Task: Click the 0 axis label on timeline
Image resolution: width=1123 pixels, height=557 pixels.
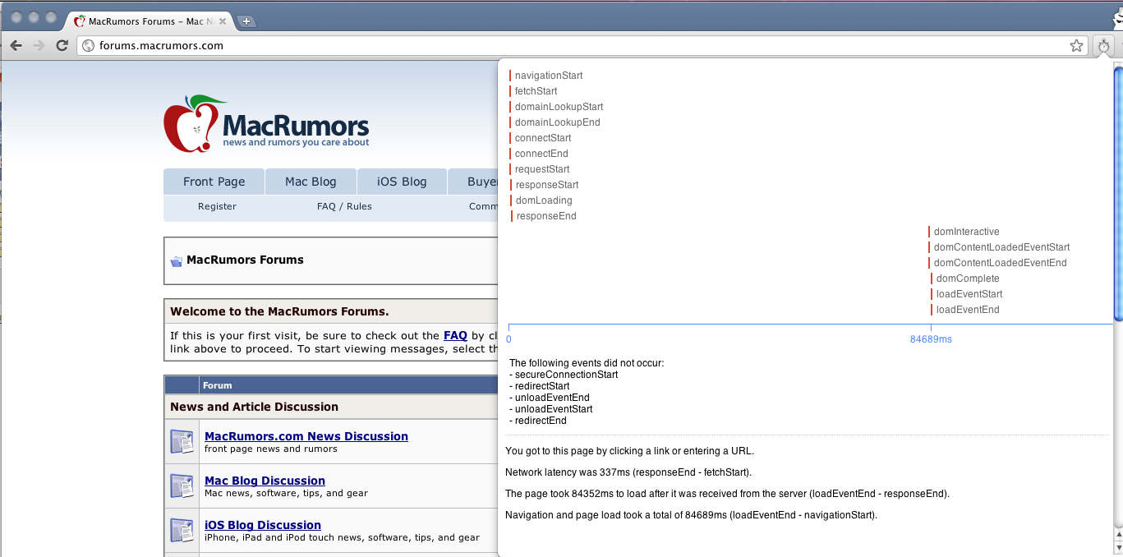Action: pos(509,339)
